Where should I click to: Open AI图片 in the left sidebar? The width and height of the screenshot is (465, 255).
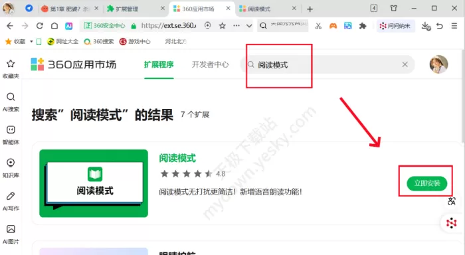click(11, 234)
